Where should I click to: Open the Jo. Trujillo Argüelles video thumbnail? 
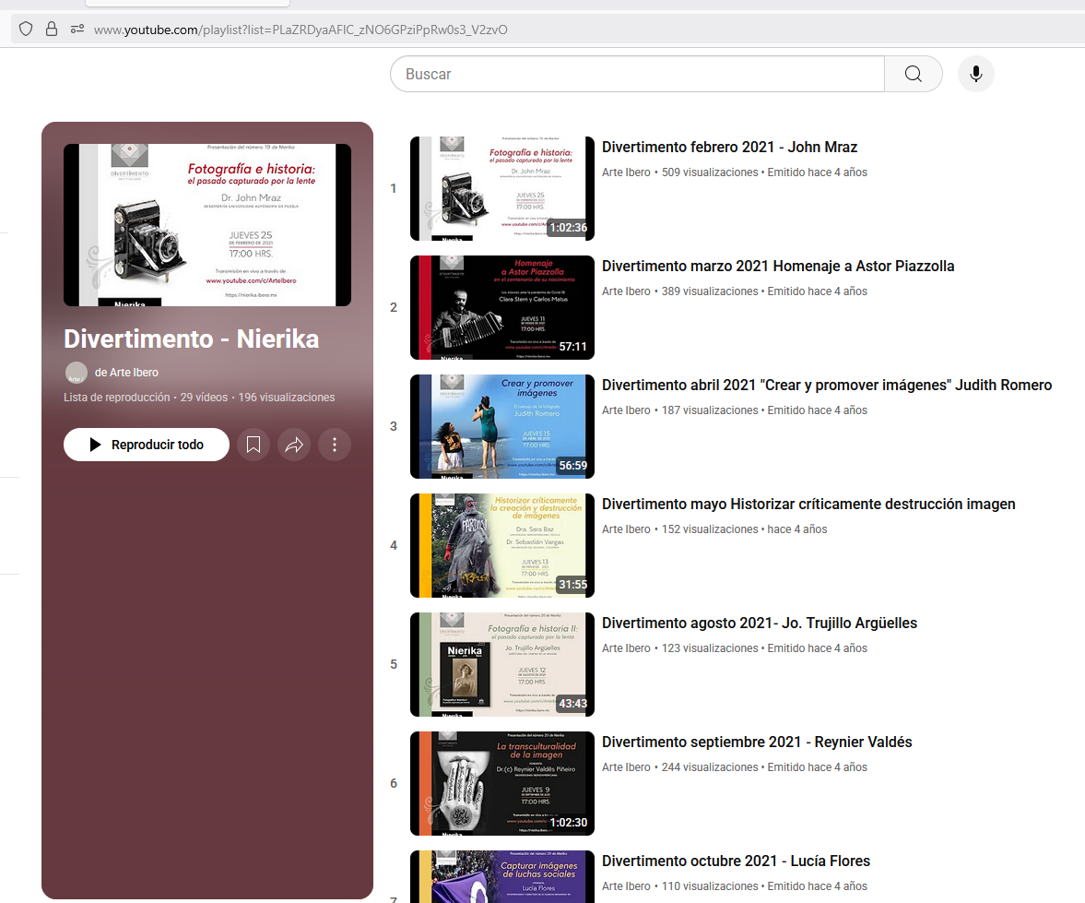coord(502,664)
